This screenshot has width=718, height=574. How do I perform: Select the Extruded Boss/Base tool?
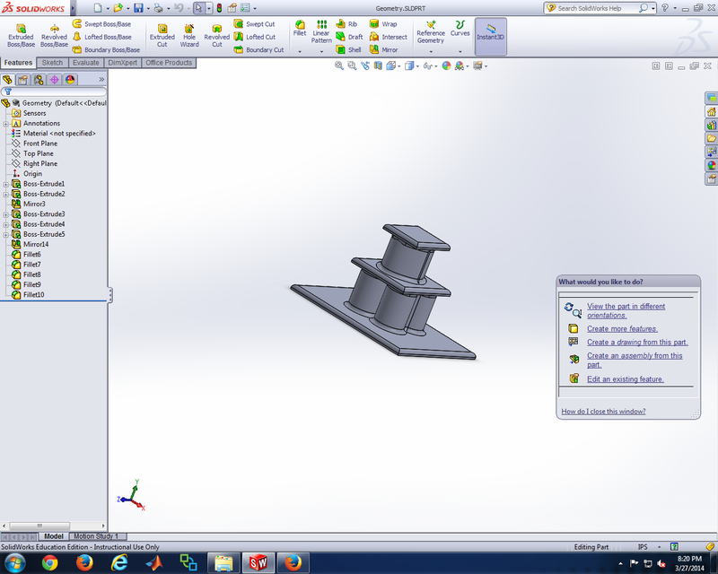pyautogui.click(x=20, y=33)
